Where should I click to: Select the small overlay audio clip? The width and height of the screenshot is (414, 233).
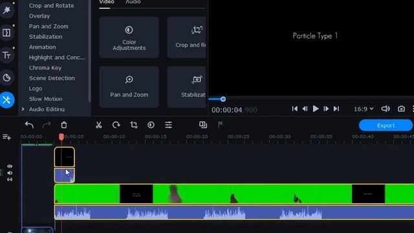65,175
